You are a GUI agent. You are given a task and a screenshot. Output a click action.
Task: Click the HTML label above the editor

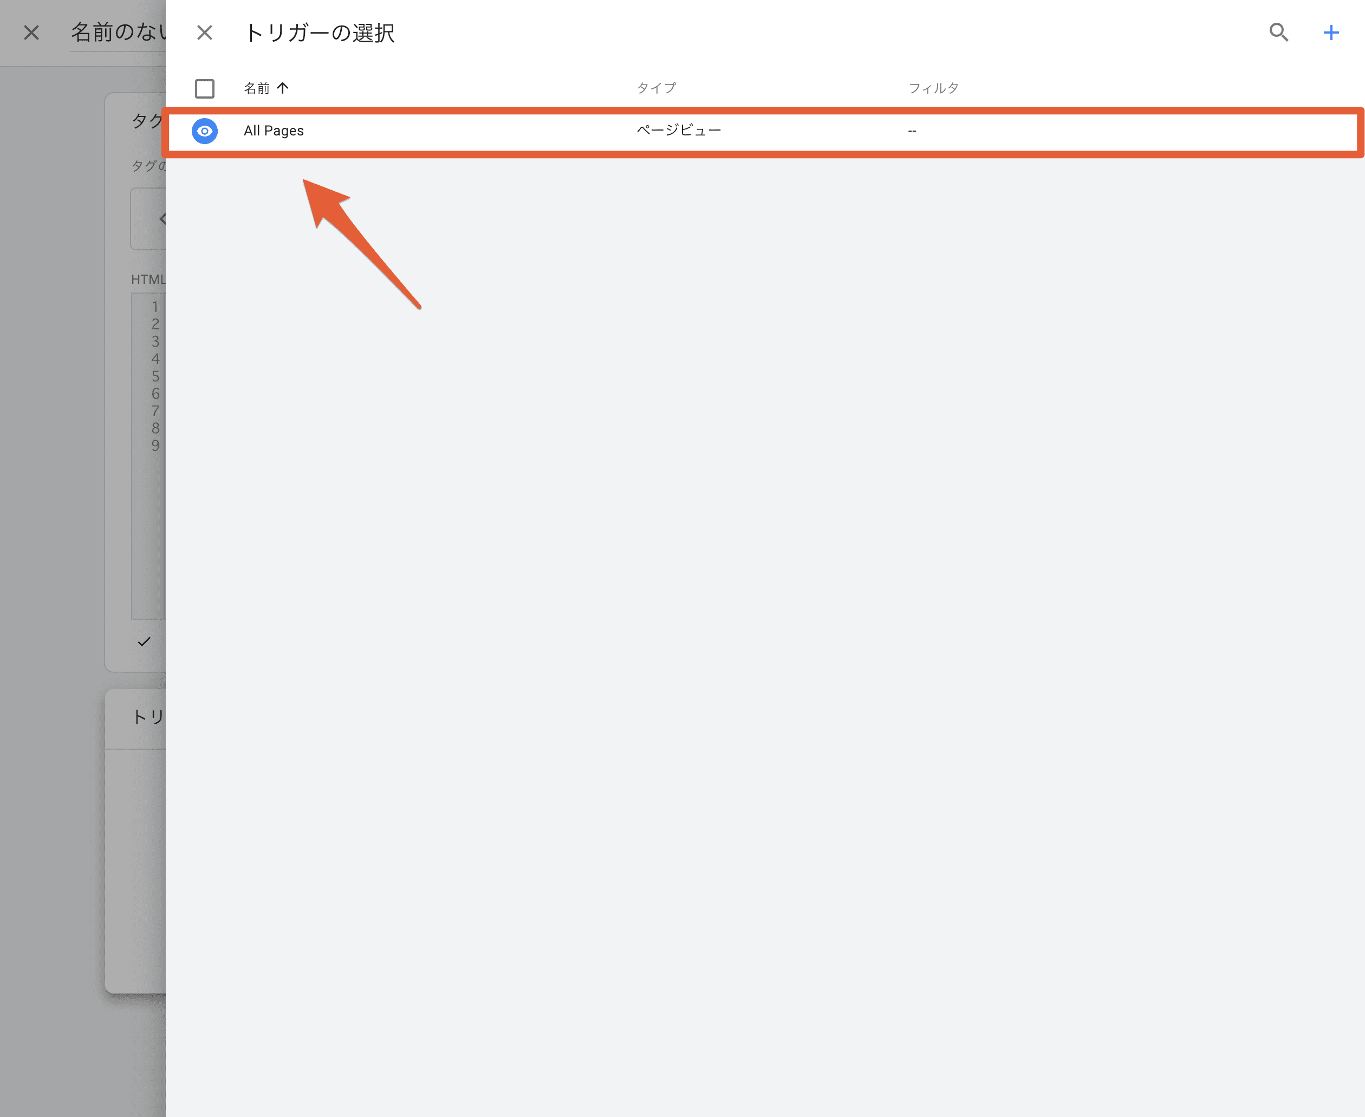[x=147, y=280]
